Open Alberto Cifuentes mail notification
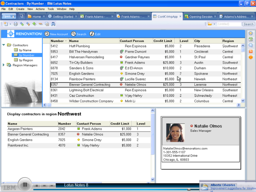This screenshot has width=256, height=192. 227,187
